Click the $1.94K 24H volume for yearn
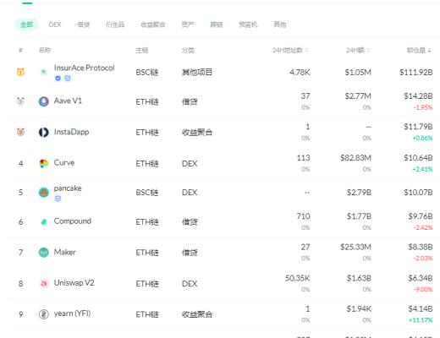This screenshot has height=338, width=440. 359,309
